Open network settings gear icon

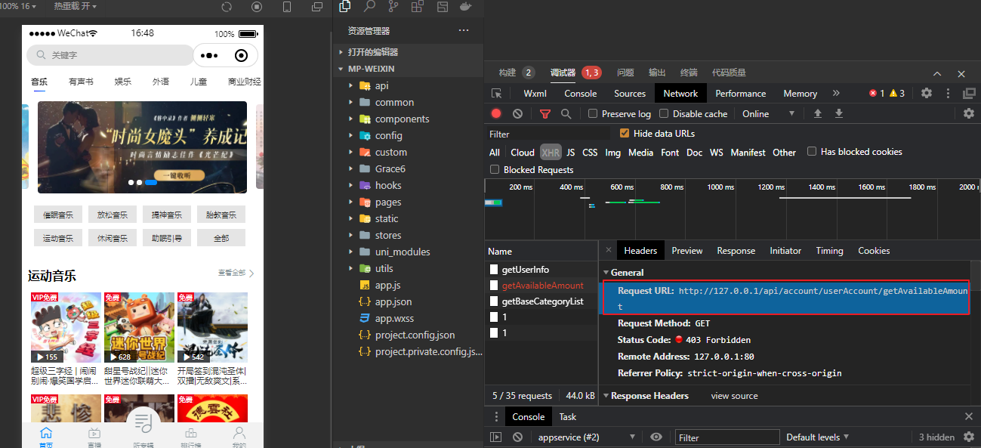point(969,114)
